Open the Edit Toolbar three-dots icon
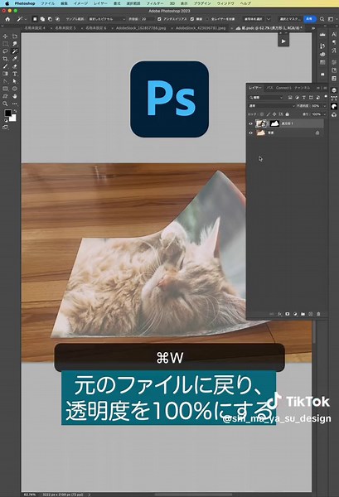 click(15, 104)
